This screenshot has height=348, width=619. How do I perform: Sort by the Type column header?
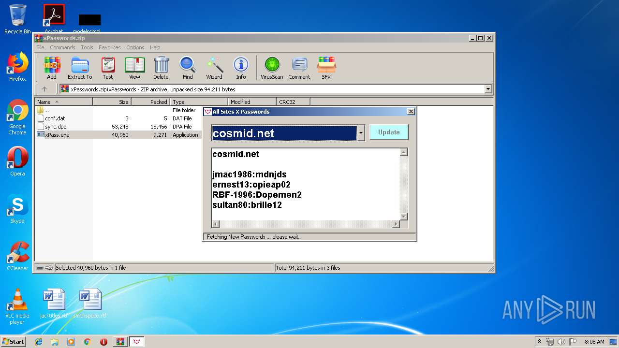[x=199, y=102]
